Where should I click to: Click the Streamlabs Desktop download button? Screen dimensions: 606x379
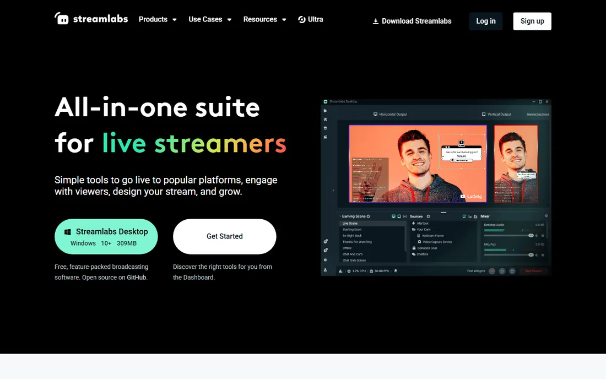coord(106,236)
